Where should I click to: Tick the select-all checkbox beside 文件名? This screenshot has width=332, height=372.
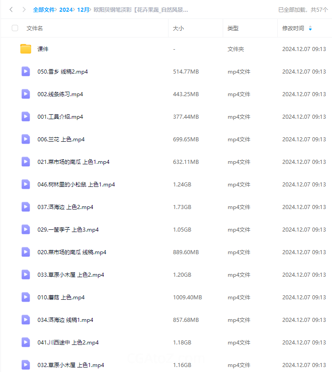pyautogui.click(x=15, y=28)
